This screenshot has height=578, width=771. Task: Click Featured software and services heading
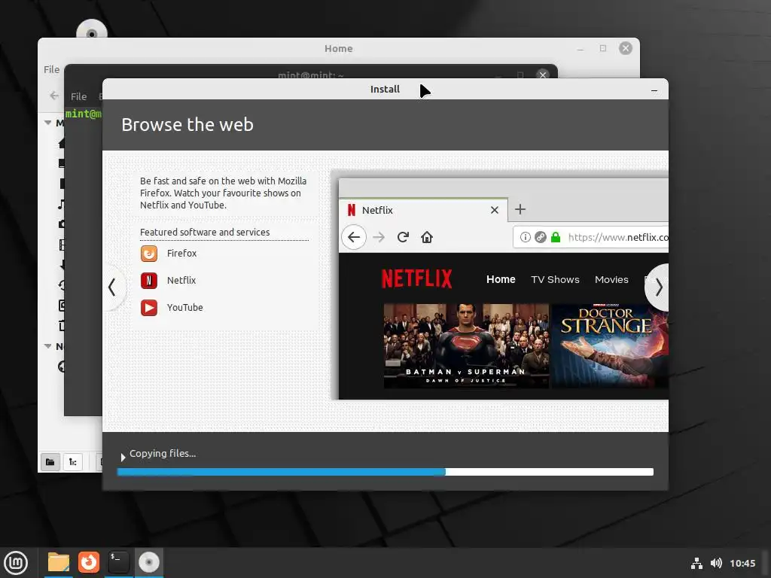(205, 233)
